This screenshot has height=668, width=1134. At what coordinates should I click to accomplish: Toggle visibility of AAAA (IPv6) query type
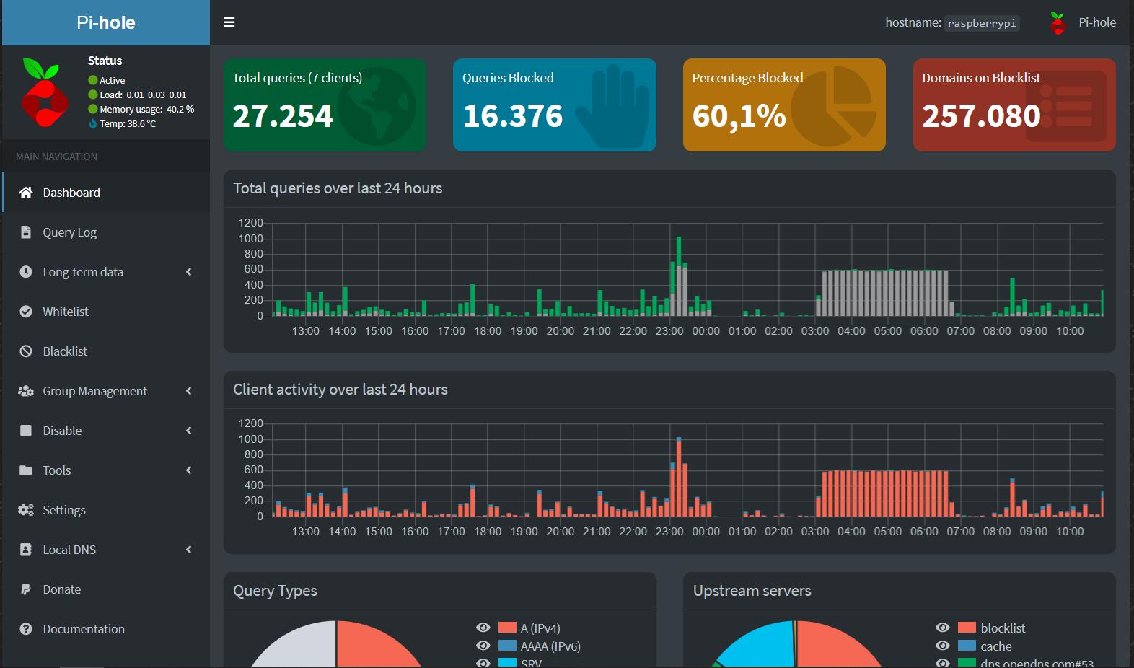tap(483, 646)
